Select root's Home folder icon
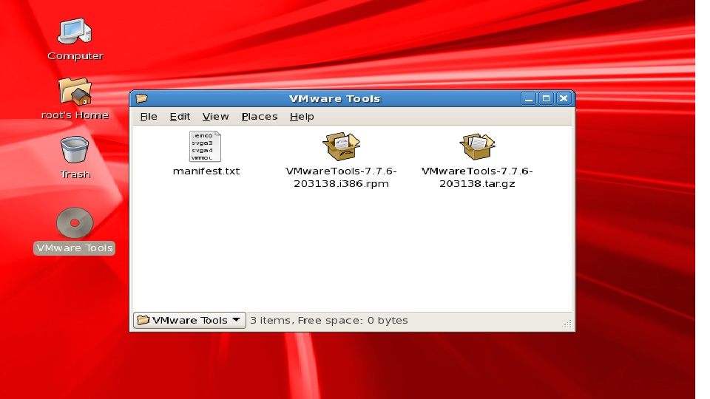This screenshot has height=399, width=710. [75, 90]
